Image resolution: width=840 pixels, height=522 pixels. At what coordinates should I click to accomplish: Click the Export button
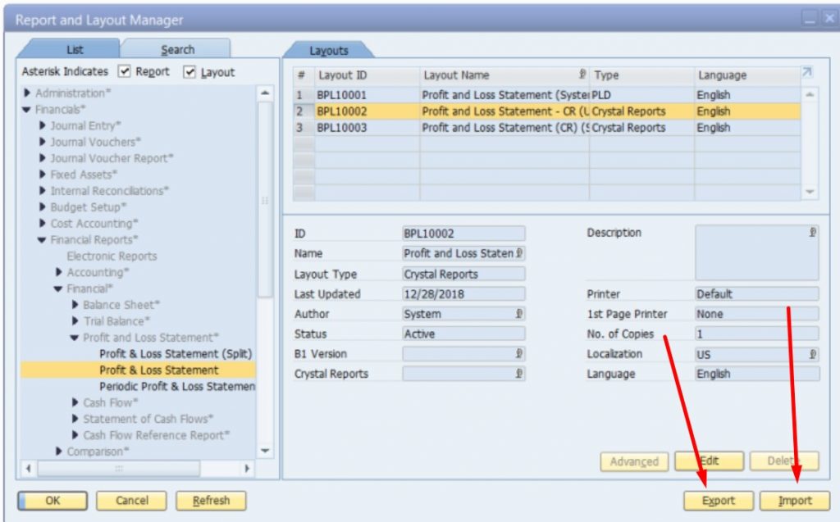718,500
